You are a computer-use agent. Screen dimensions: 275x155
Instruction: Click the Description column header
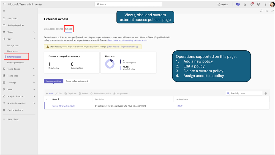tap(99, 99)
